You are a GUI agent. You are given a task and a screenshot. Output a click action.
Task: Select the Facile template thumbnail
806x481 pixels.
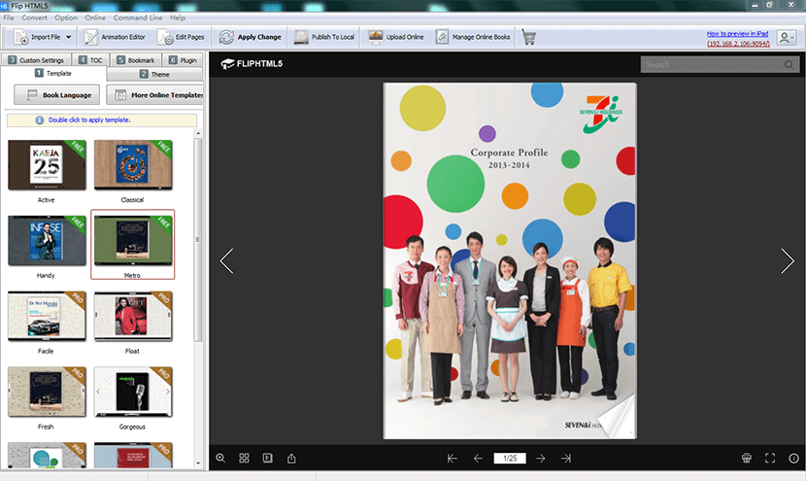(x=47, y=317)
